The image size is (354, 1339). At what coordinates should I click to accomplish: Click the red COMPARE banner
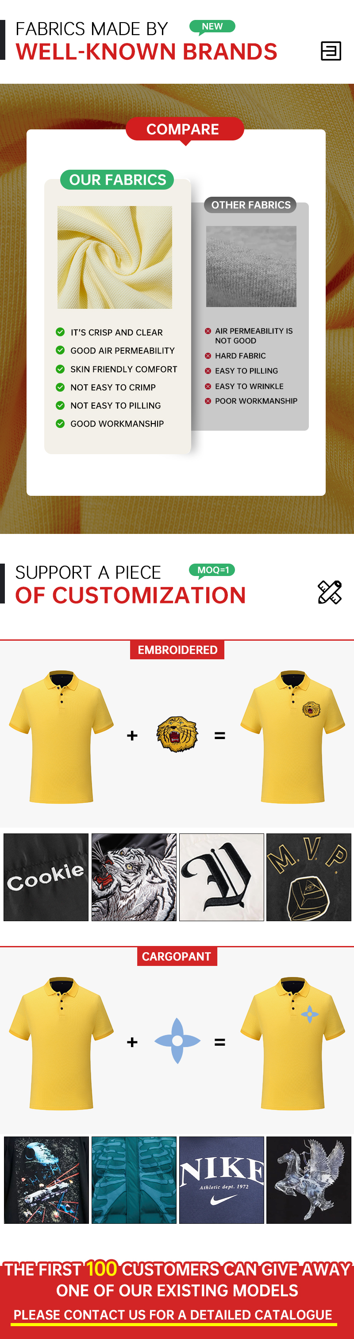[x=185, y=129]
